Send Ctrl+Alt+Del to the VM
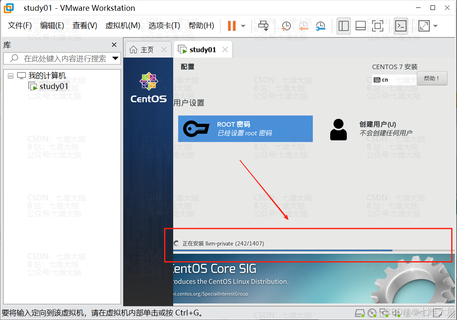This screenshot has height=320, width=457. [x=264, y=26]
